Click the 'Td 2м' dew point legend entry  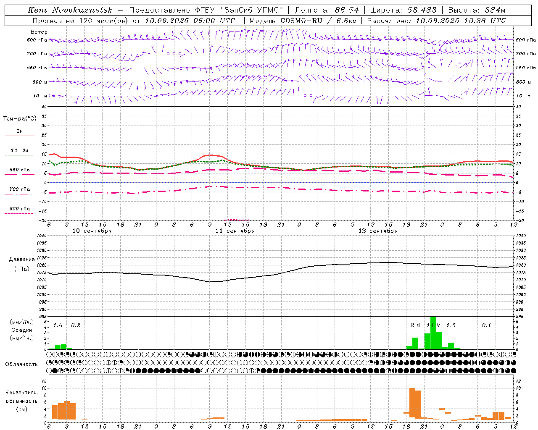click(x=19, y=150)
